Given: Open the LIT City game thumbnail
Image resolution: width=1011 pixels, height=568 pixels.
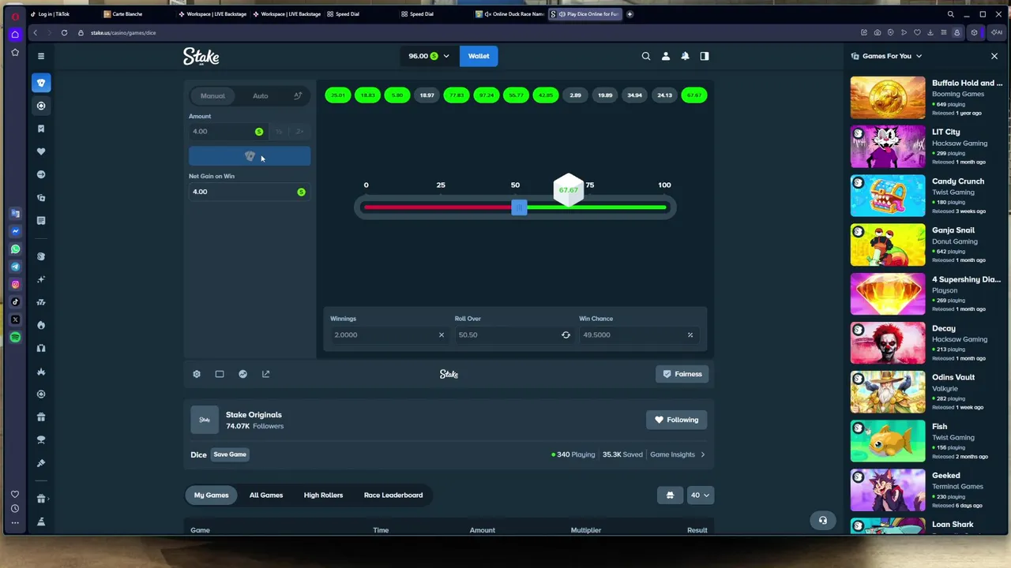Looking at the screenshot, I should coord(888,147).
